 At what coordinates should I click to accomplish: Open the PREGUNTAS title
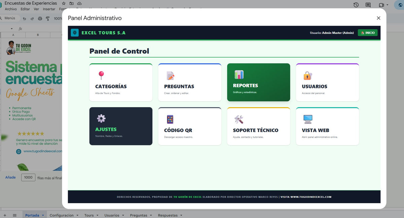pos(179,86)
